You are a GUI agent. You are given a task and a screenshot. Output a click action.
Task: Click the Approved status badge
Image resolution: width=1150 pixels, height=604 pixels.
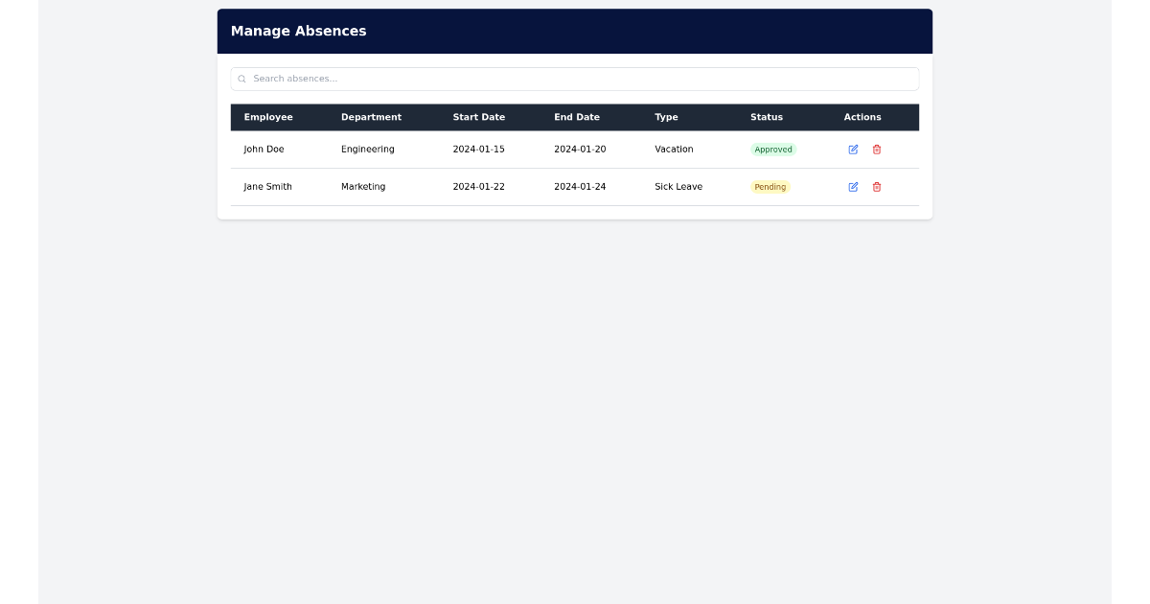772,150
